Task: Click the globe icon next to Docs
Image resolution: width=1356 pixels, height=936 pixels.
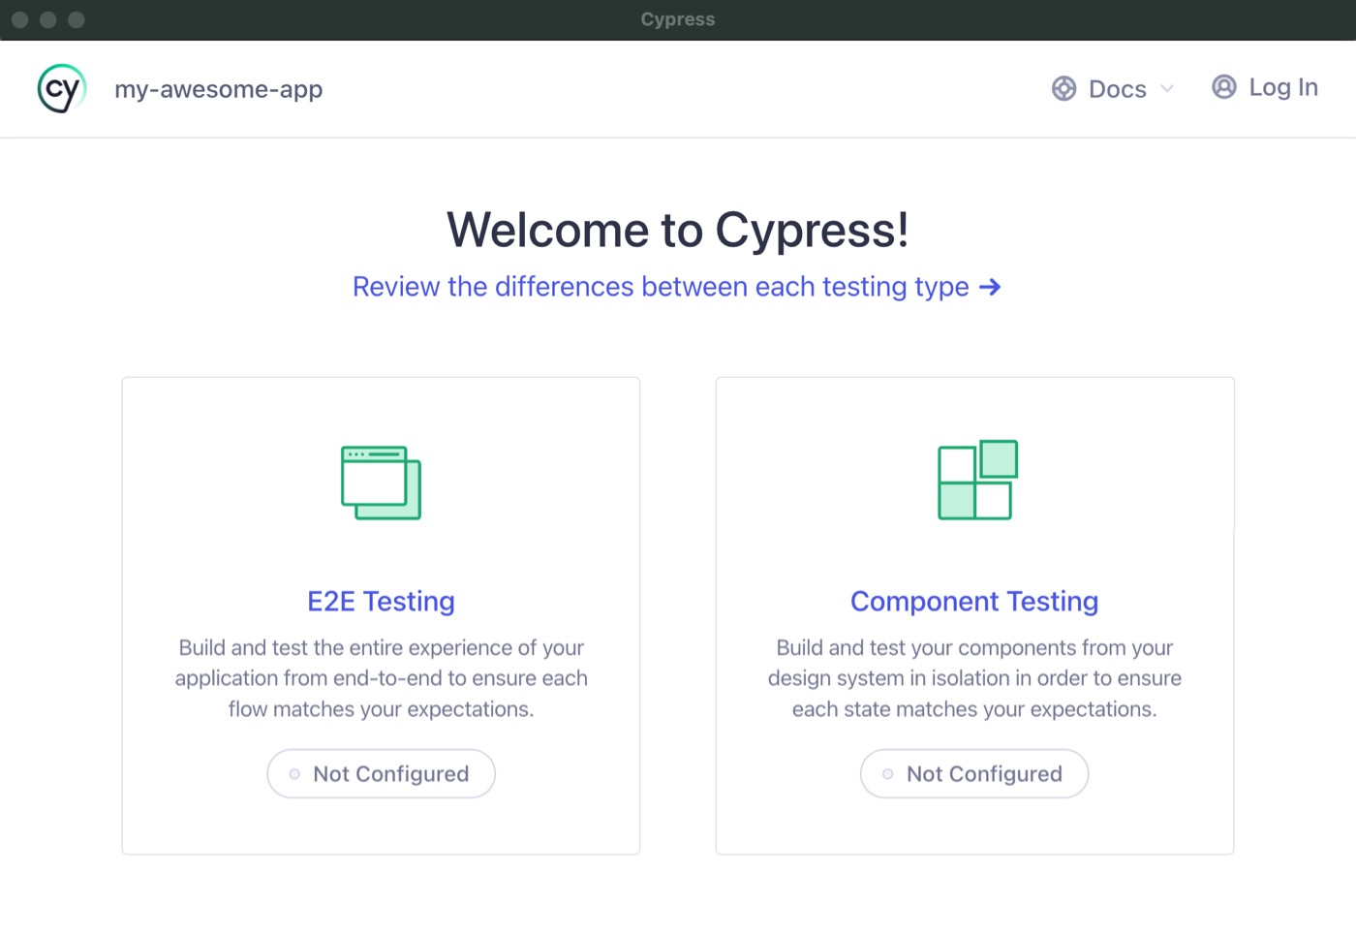Action: (x=1063, y=88)
